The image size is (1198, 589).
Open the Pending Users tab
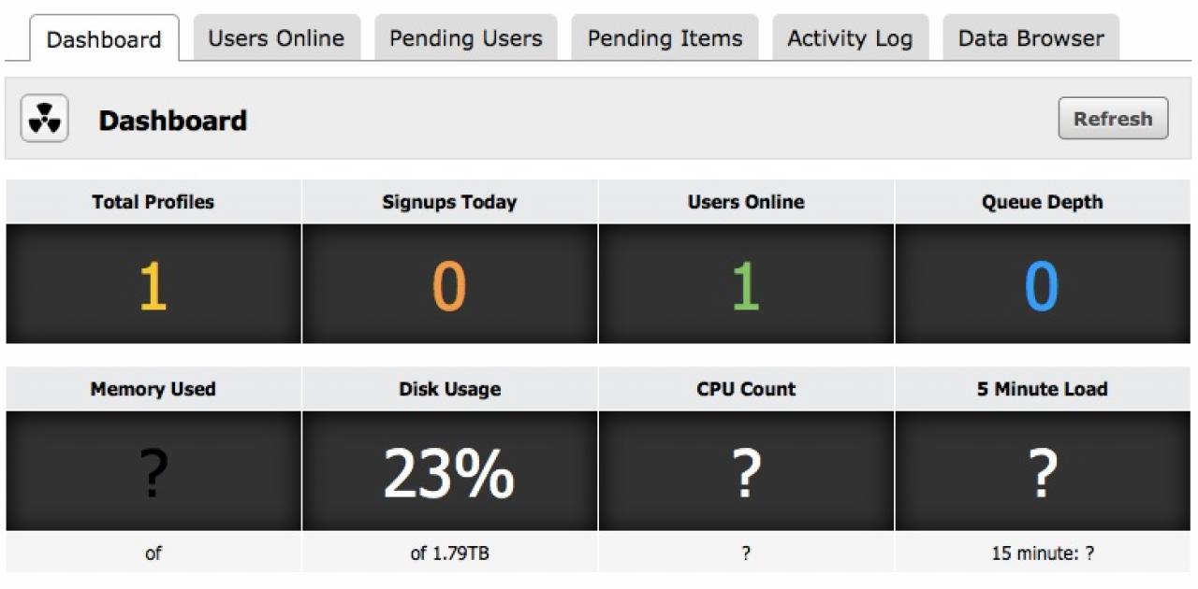tap(465, 38)
